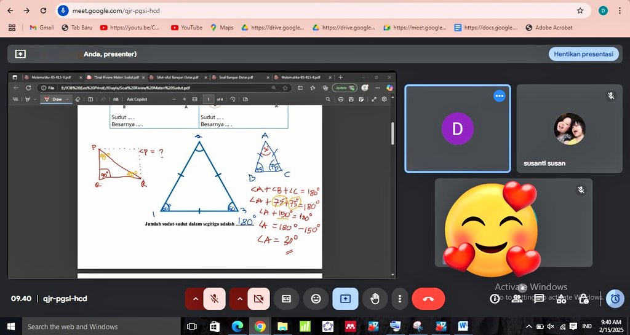Raise your hand in the meeting
Viewport: 630px width, 335px height.
click(x=375, y=299)
